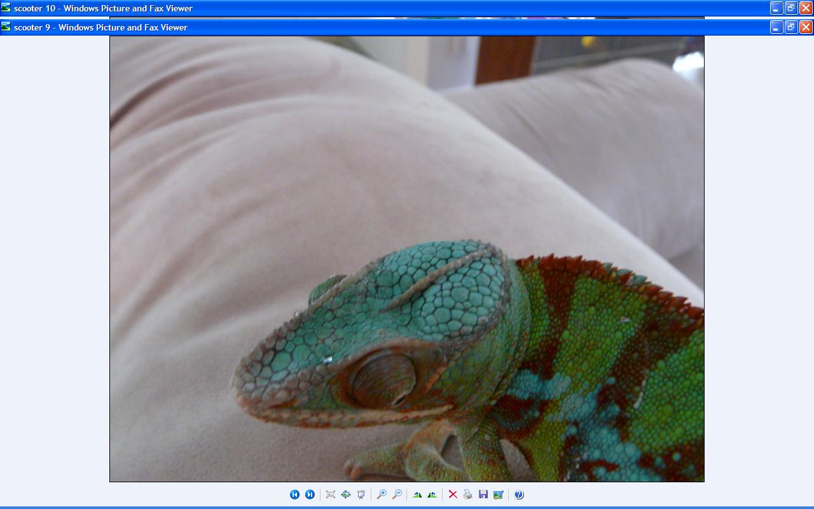Bring scooter 10 window to front via title bar
This screenshot has height=509, width=814.
tap(382, 8)
